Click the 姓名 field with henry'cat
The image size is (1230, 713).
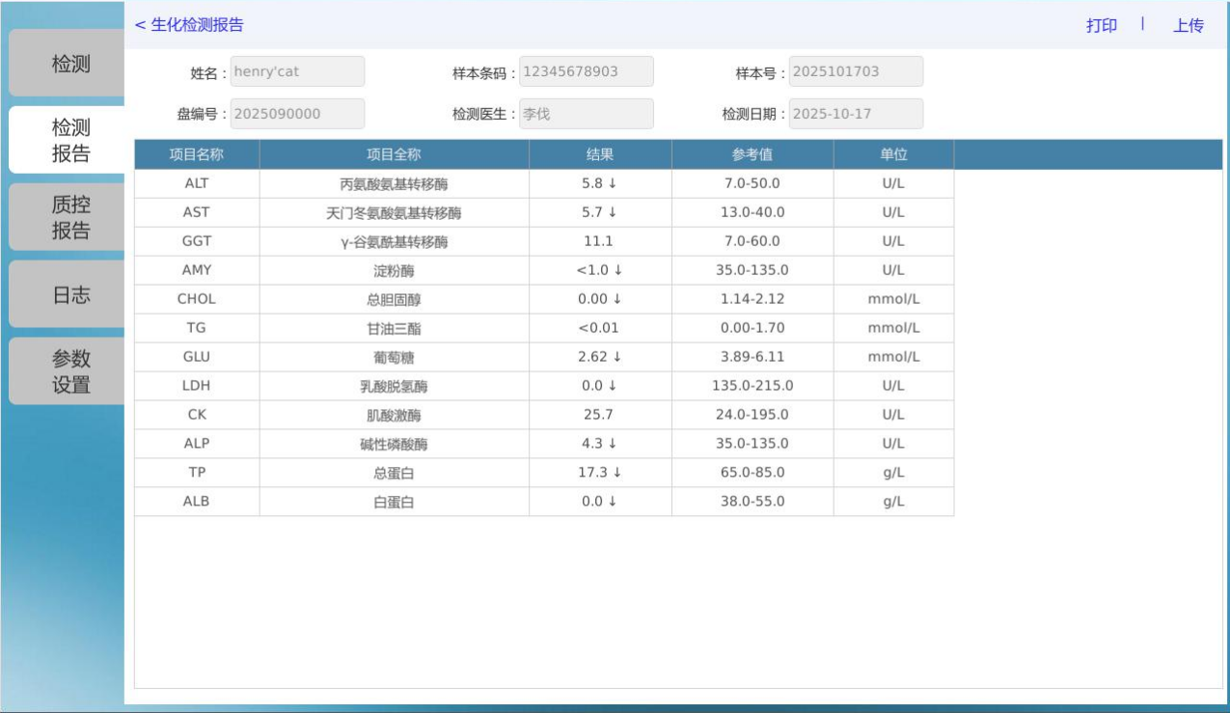pyautogui.click(x=298, y=71)
